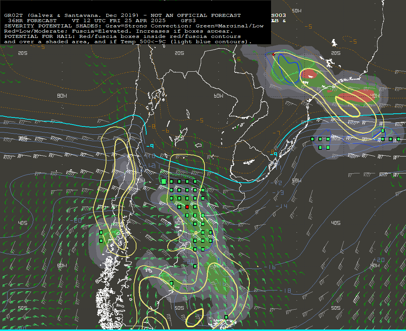The width and height of the screenshot is (406, 331).
Task: Click the orange "-6" contour label
Action: pos(165,131)
